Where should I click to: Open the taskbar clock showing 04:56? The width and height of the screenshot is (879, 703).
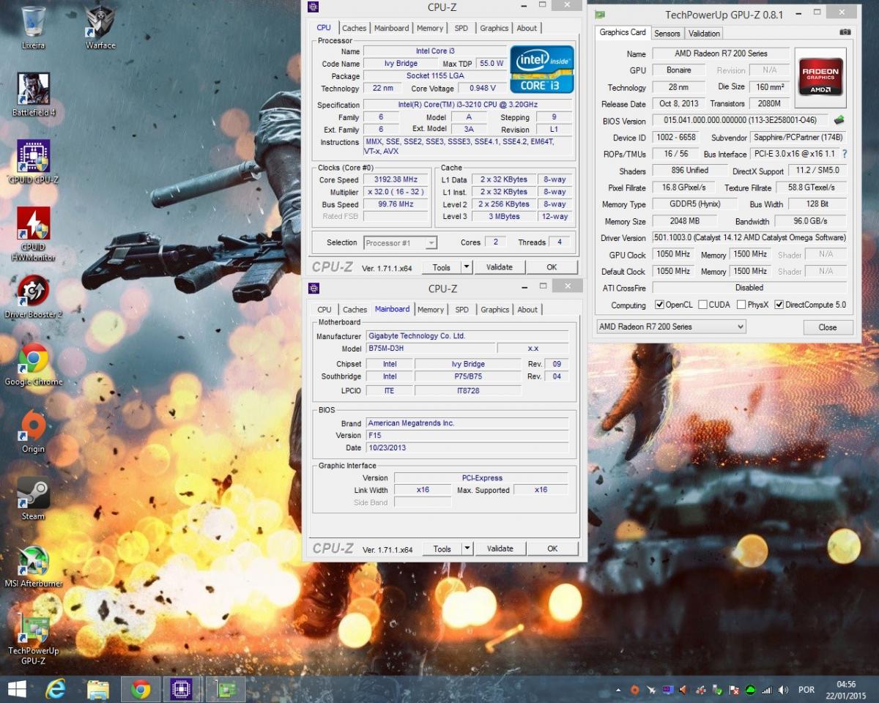(x=846, y=690)
